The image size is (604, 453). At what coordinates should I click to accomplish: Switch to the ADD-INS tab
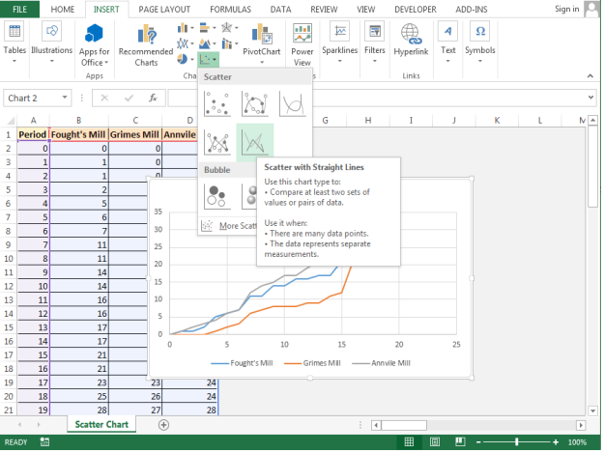pos(472,10)
